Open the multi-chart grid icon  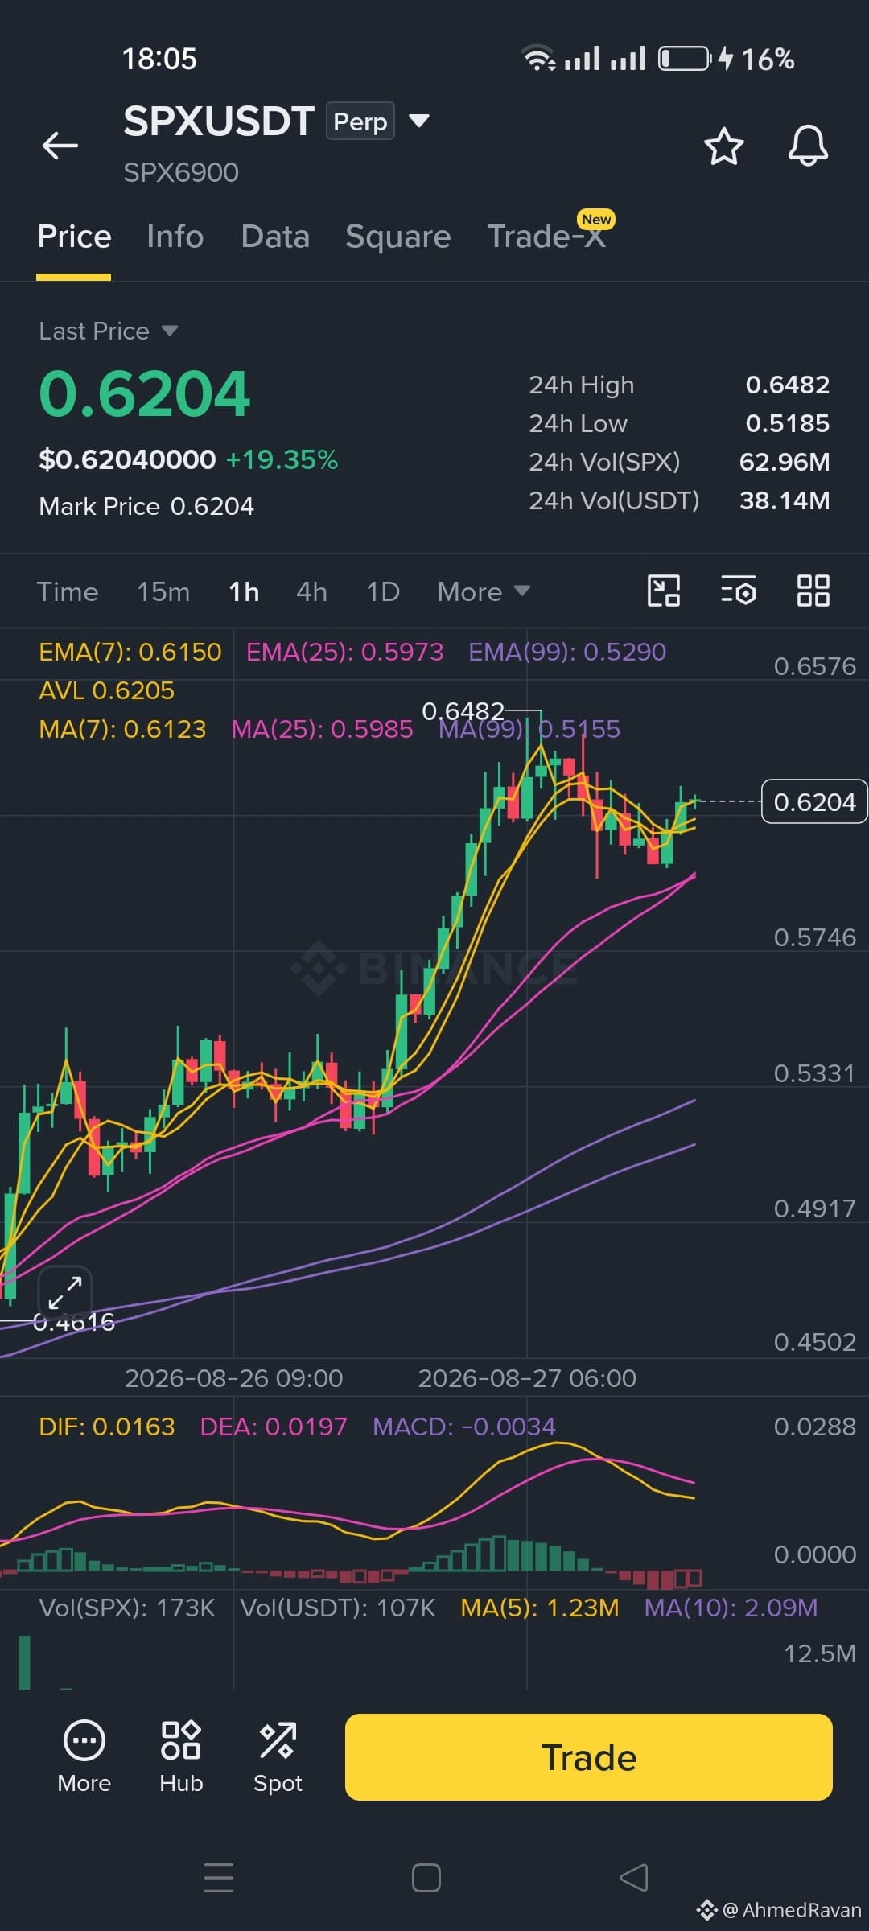pyautogui.click(x=813, y=591)
